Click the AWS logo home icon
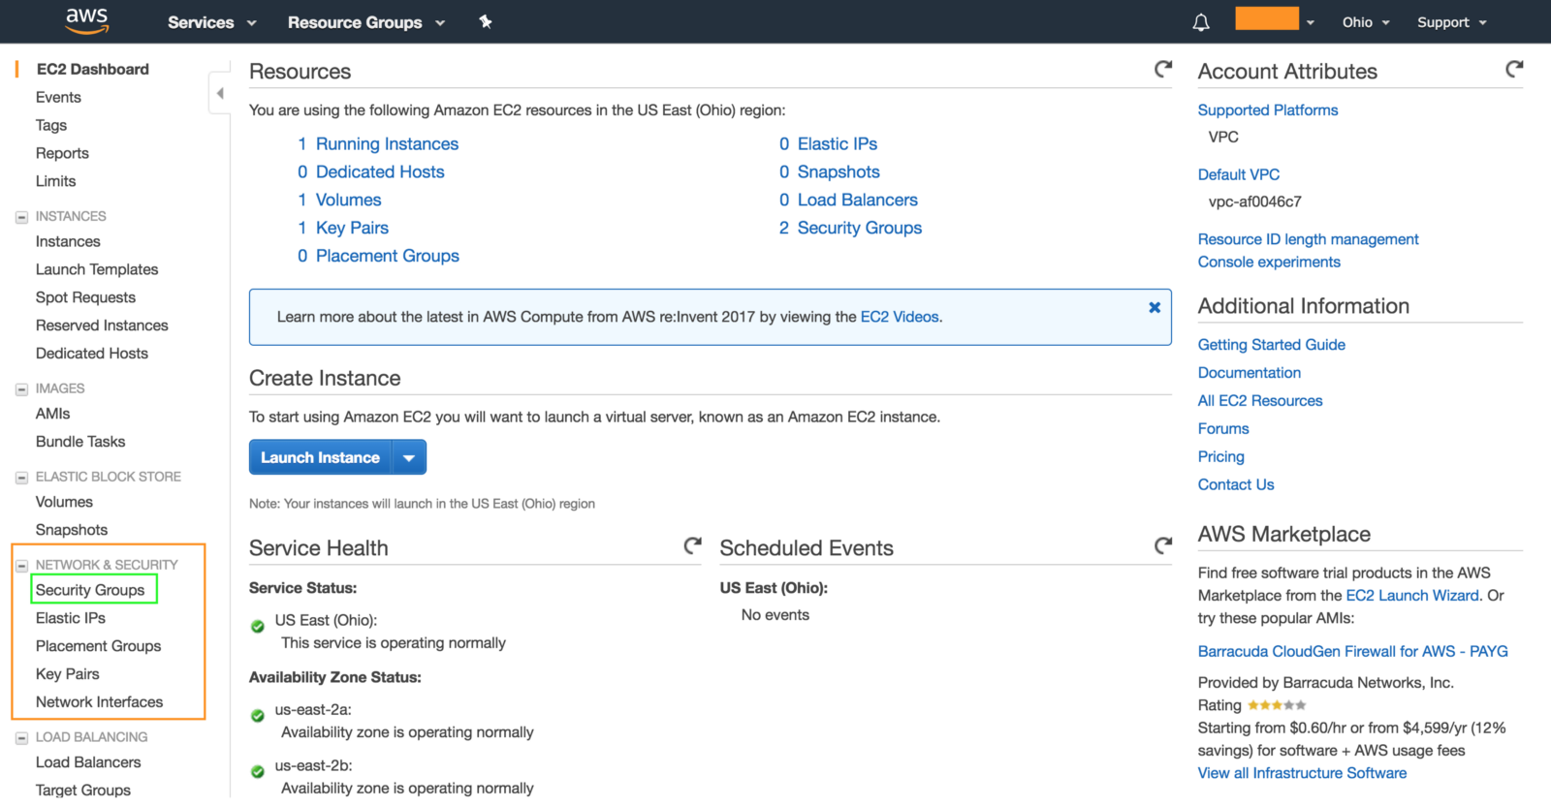1551x806 pixels. [x=86, y=20]
